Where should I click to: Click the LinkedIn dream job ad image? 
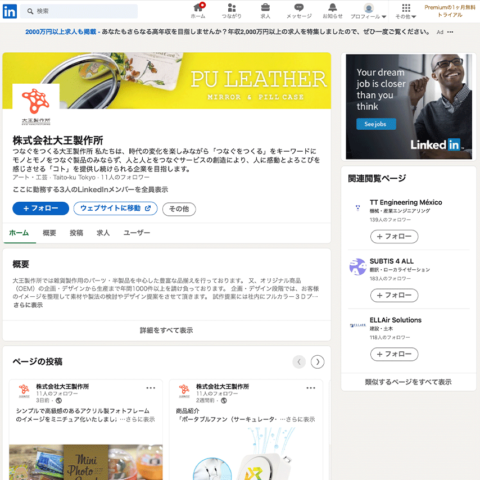(409, 107)
